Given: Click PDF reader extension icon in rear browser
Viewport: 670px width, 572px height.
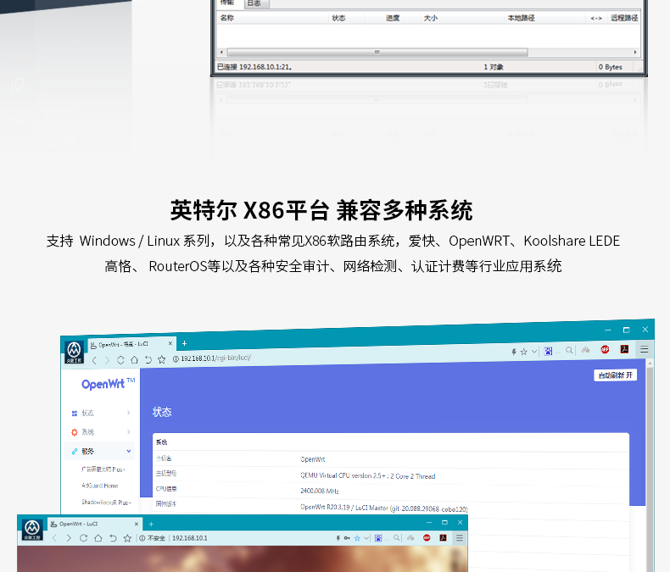Looking at the screenshot, I should coord(625,349).
